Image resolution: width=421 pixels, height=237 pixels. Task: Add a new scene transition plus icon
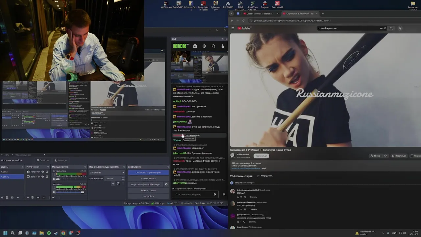(113, 184)
